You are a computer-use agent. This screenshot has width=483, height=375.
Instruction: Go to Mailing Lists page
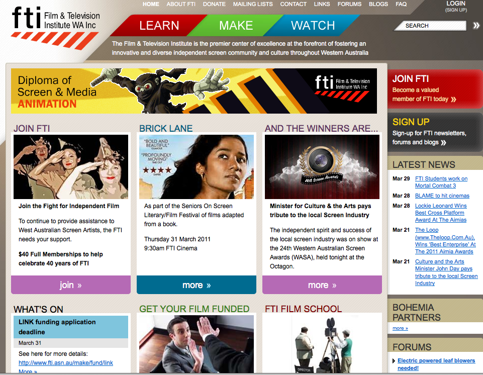click(x=253, y=4)
